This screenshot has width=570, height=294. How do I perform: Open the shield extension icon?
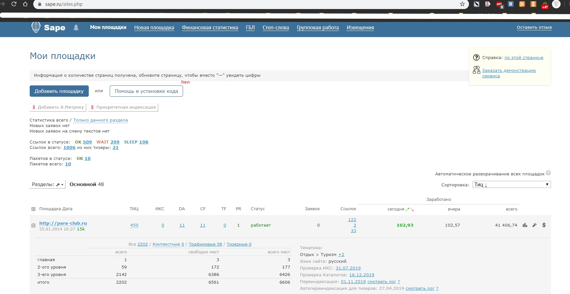click(x=556, y=4)
